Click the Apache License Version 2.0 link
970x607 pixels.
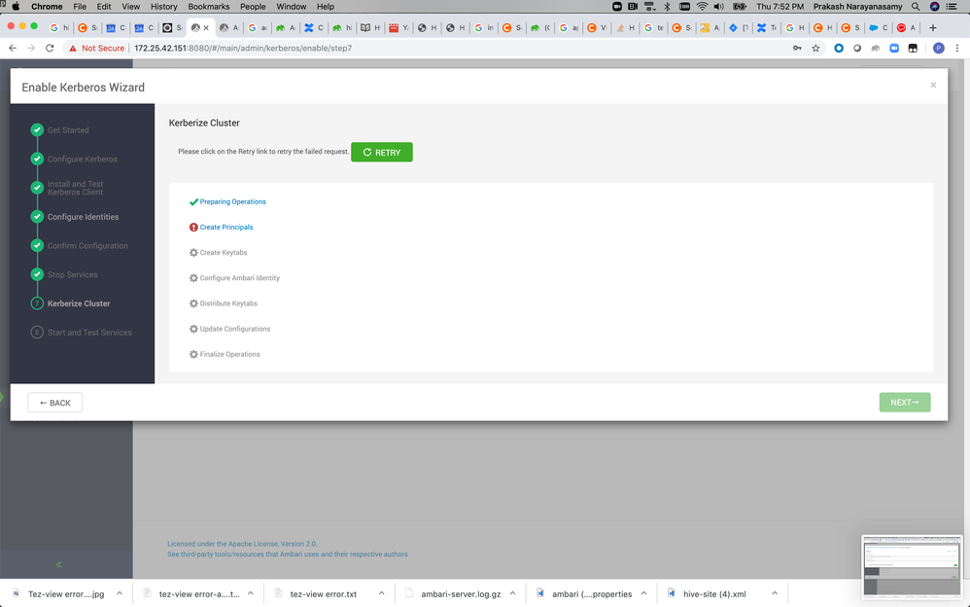click(x=243, y=544)
